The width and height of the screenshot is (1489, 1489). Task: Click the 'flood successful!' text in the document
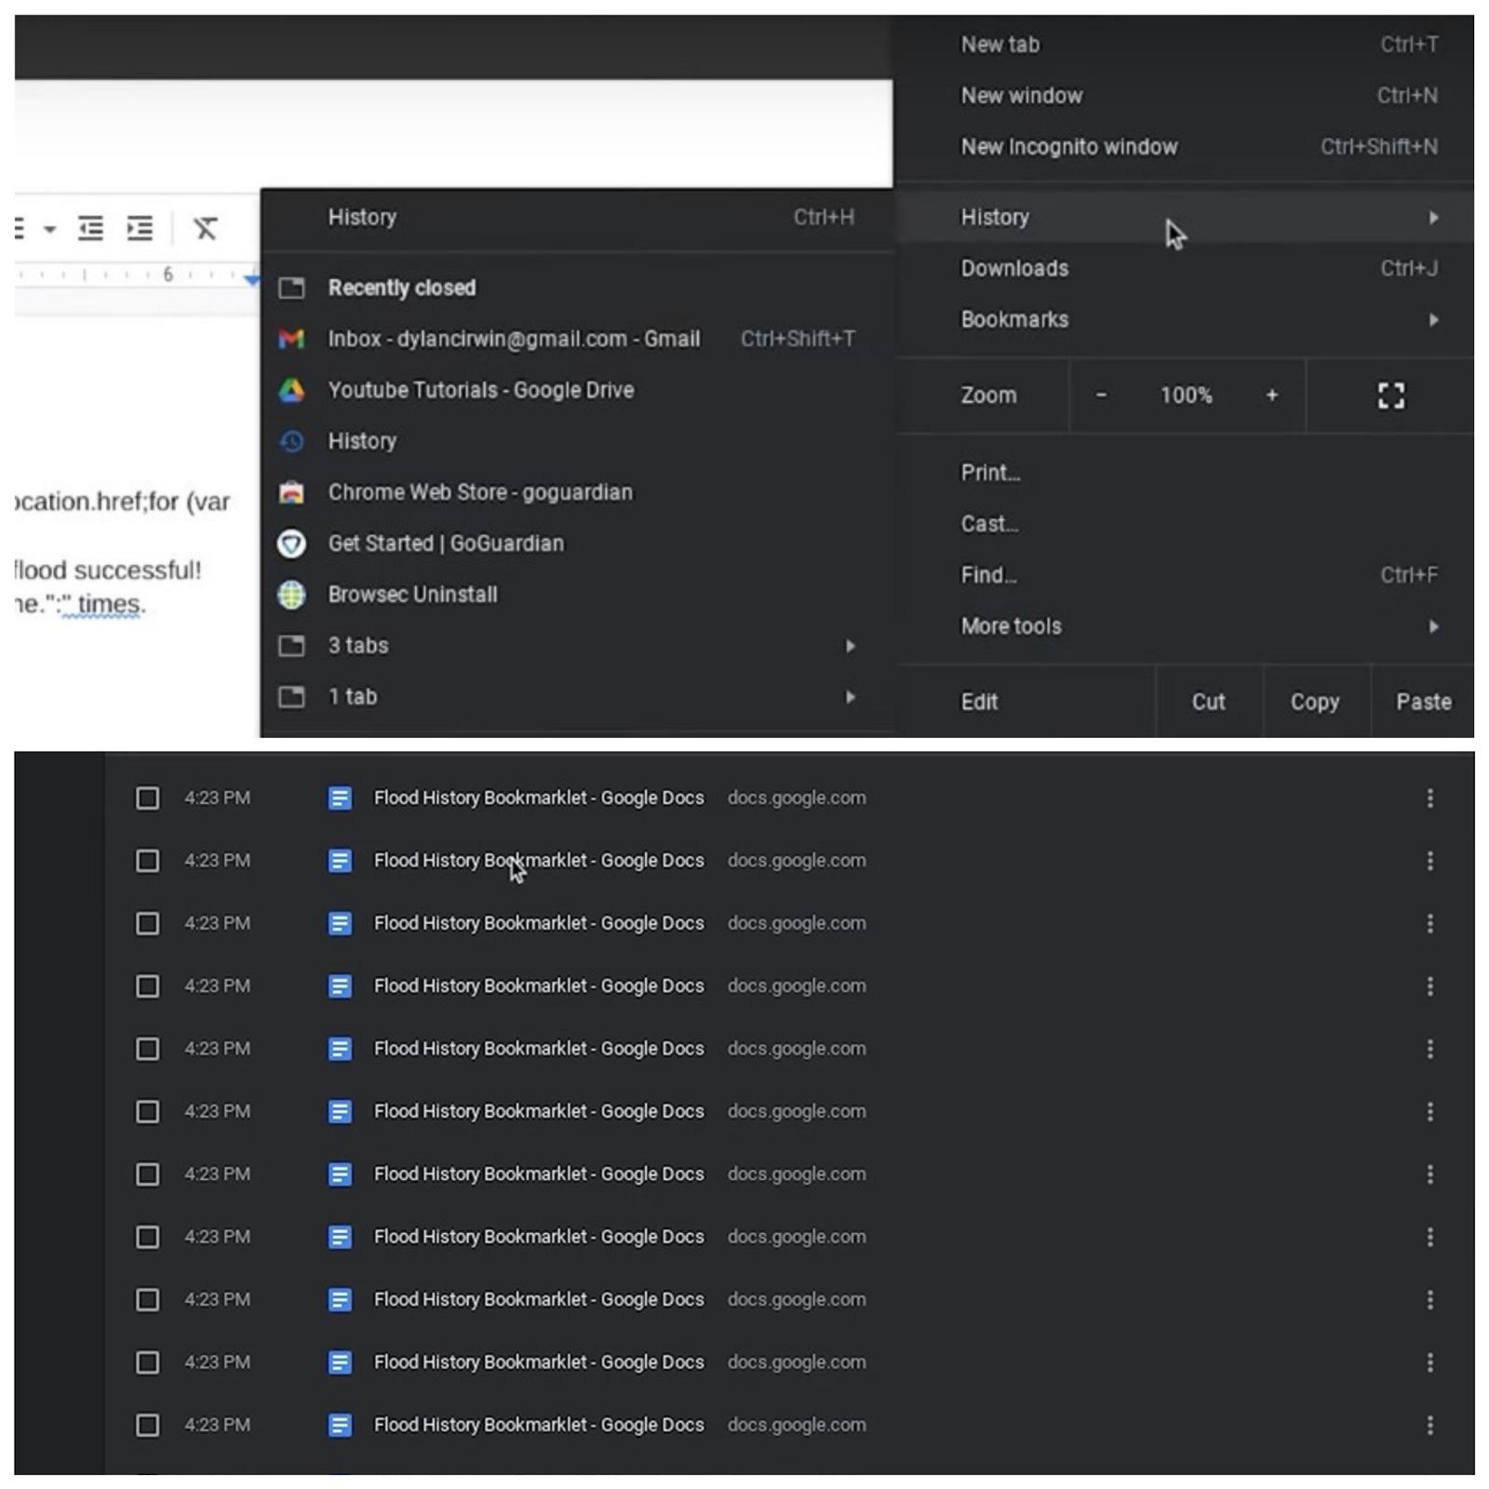pyautogui.click(x=108, y=570)
